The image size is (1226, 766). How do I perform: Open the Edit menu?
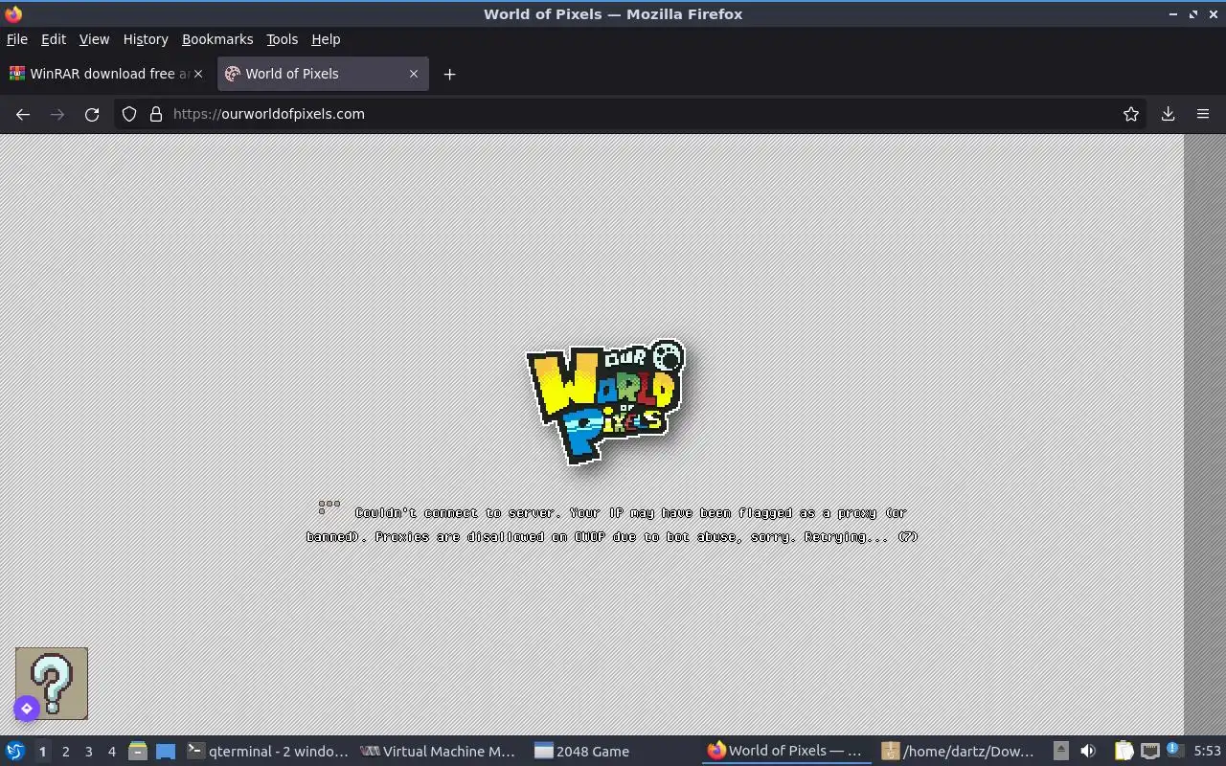pyautogui.click(x=54, y=39)
